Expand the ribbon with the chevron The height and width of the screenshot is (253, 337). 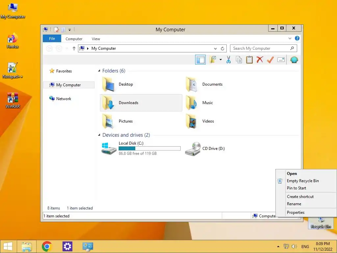(290, 38)
